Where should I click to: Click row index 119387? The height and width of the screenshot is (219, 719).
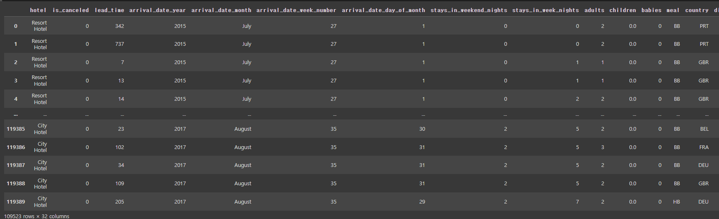16,165
